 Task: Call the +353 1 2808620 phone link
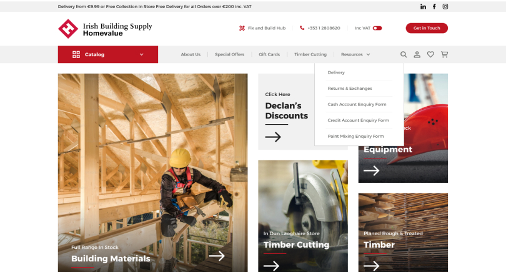[x=320, y=28]
